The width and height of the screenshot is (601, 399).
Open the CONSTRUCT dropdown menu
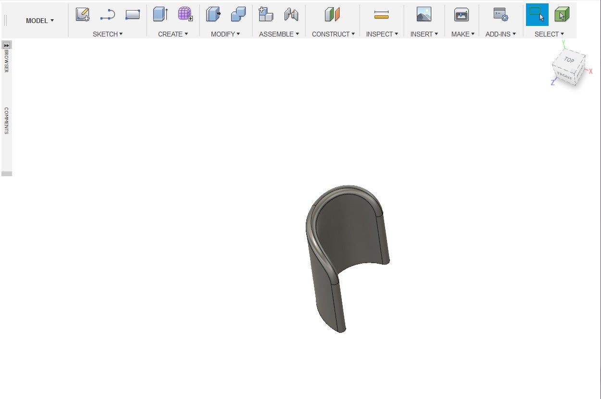coord(333,34)
